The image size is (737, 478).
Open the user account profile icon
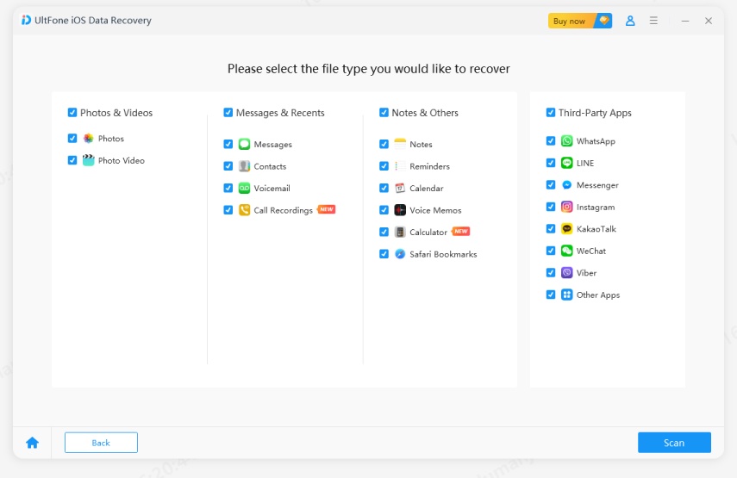tap(630, 21)
